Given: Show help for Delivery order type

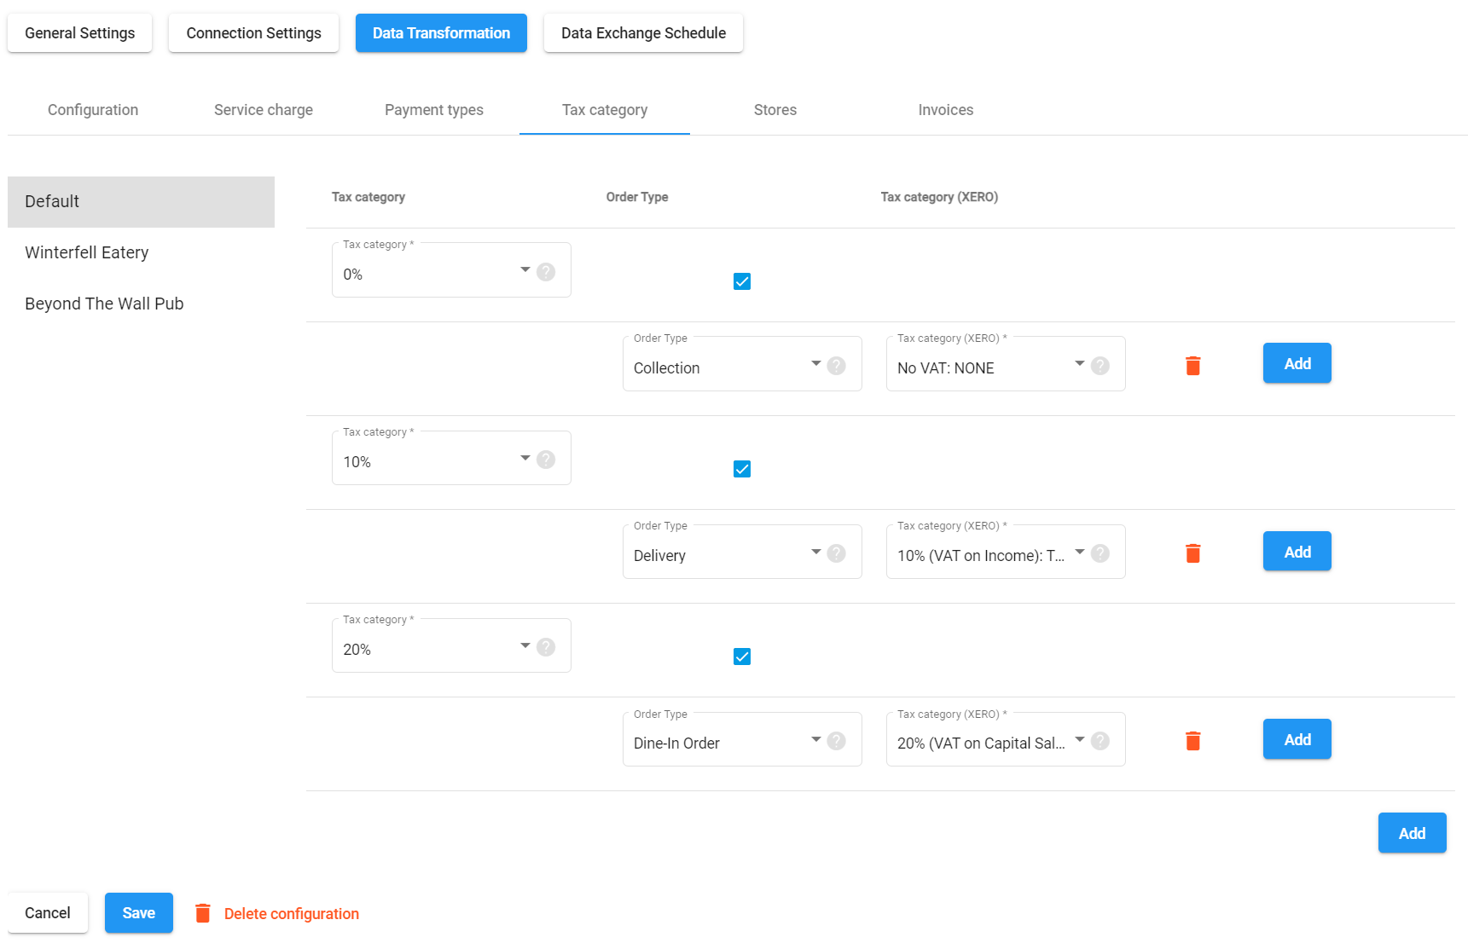Looking at the screenshot, I should point(837,553).
